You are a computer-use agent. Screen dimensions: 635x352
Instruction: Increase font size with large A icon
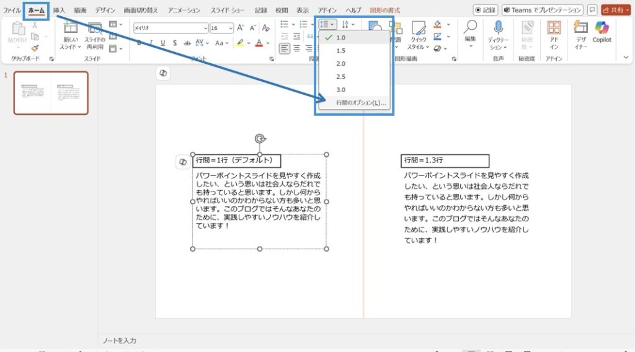pyautogui.click(x=241, y=27)
